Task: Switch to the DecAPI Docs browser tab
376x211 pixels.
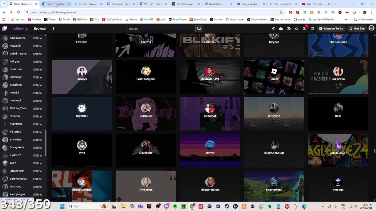Action: pyautogui.click(x=217, y=4)
